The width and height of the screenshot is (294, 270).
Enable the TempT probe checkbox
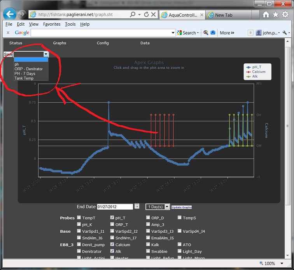point(79,218)
